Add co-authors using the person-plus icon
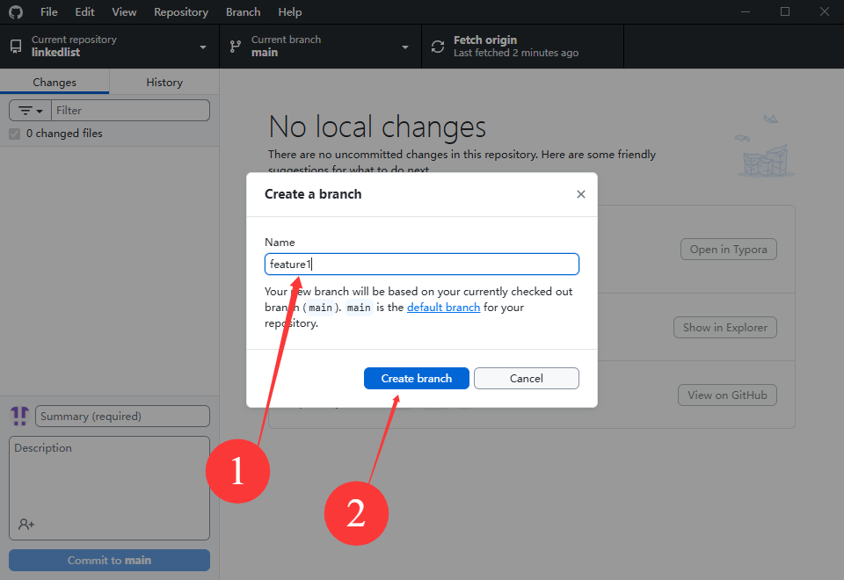 (26, 524)
